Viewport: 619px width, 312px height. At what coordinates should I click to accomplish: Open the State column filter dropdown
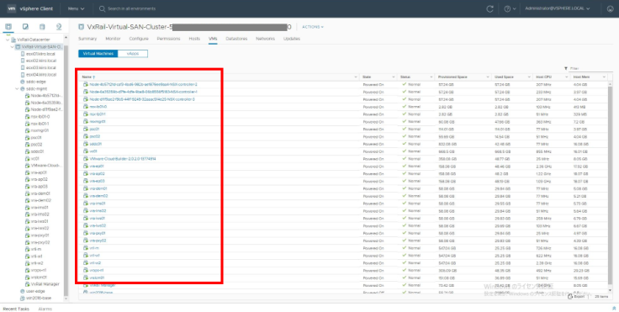point(394,77)
